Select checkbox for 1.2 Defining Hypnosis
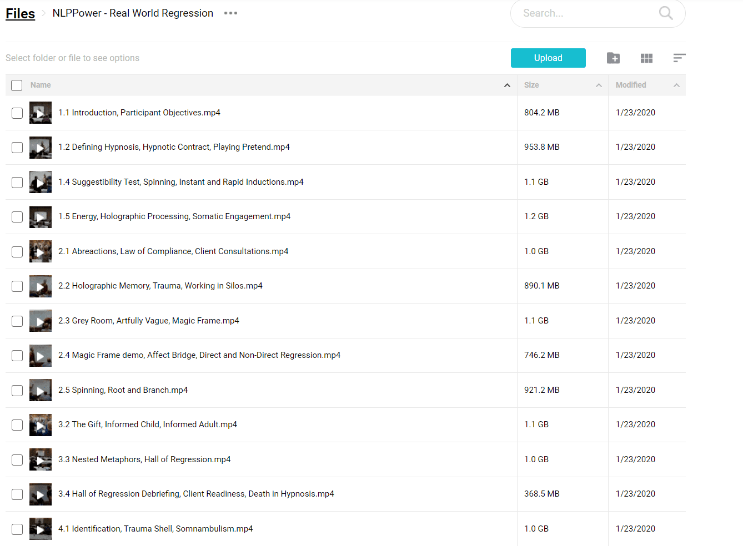The width and height of the screenshot is (743, 546). [x=17, y=148]
